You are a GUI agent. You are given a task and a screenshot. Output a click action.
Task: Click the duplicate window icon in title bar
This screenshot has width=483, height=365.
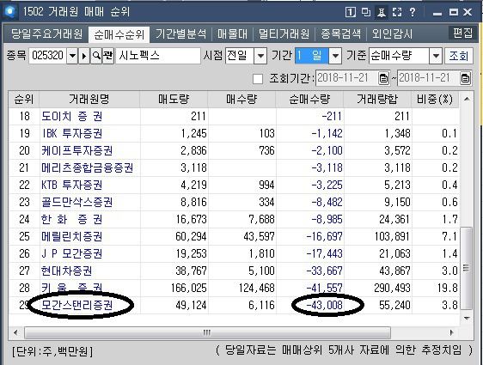[366, 12]
